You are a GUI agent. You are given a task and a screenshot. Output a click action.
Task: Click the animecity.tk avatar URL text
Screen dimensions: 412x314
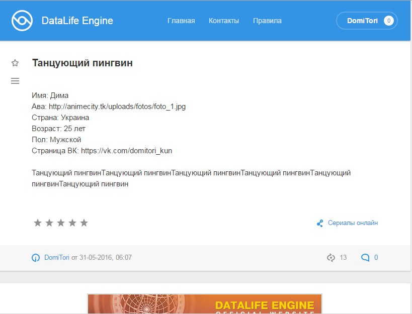(x=117, y=107)
